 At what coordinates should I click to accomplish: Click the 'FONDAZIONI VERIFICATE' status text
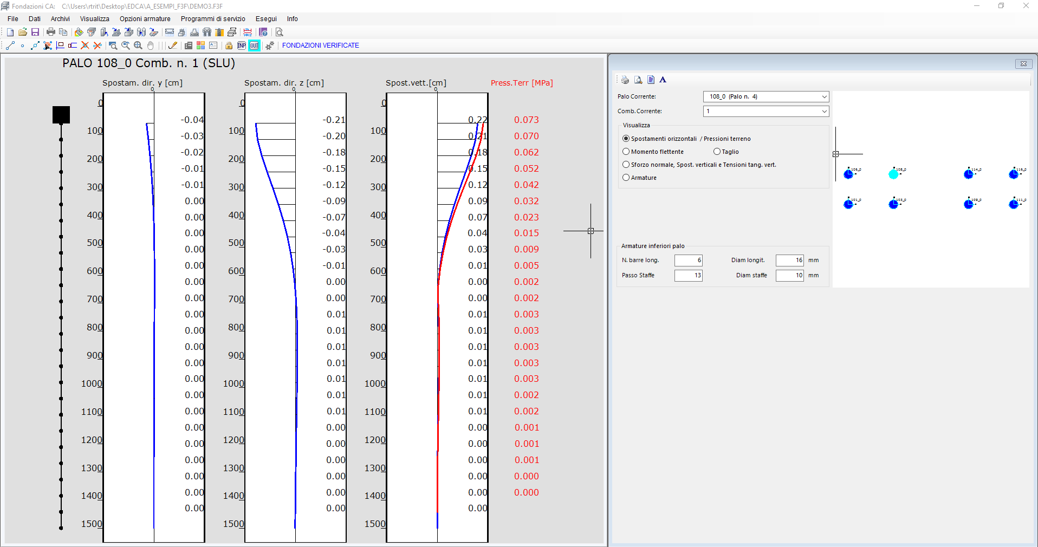pos(321,45)
